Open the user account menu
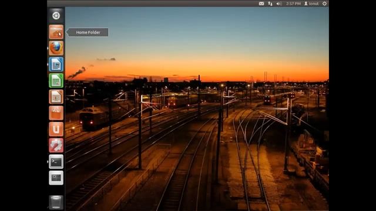The height and width of the screenshot is (211, 376). [x=311, y=4]
